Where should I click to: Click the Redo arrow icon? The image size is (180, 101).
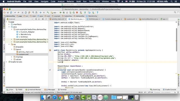click(x=18, y=13)
